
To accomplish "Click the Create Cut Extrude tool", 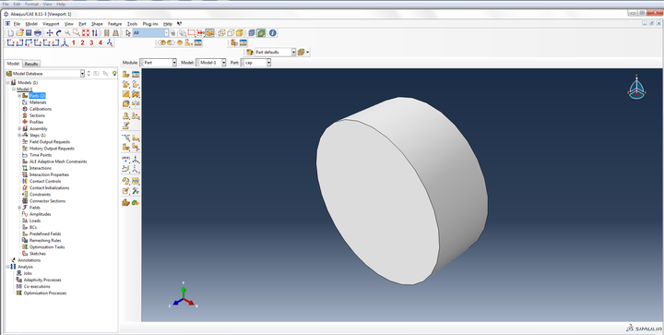I will tap(136, 93).
